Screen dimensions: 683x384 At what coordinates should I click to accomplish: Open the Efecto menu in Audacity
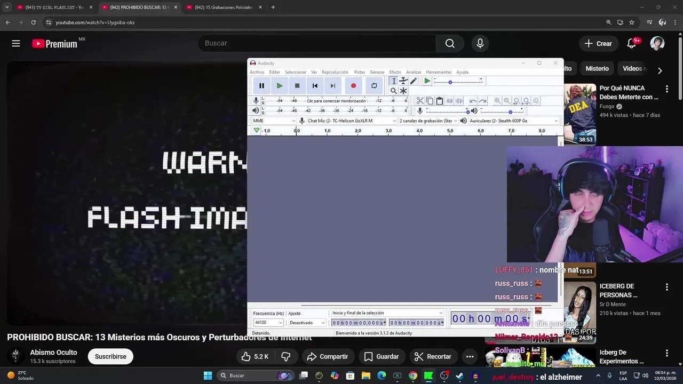coord(395,72)
